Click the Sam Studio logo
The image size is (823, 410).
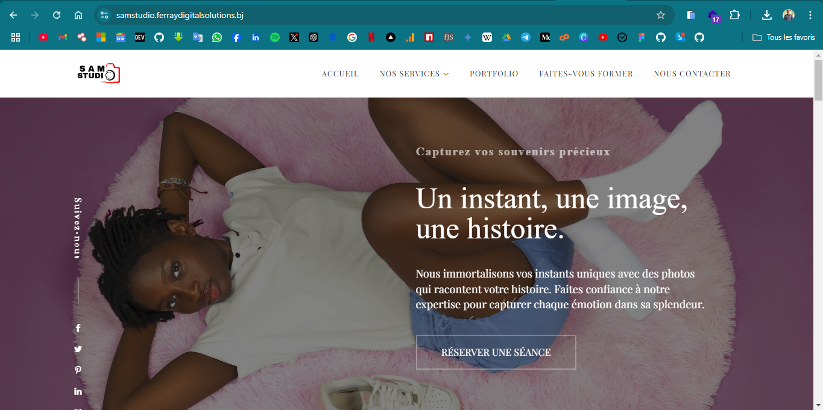tap(99, 73)
